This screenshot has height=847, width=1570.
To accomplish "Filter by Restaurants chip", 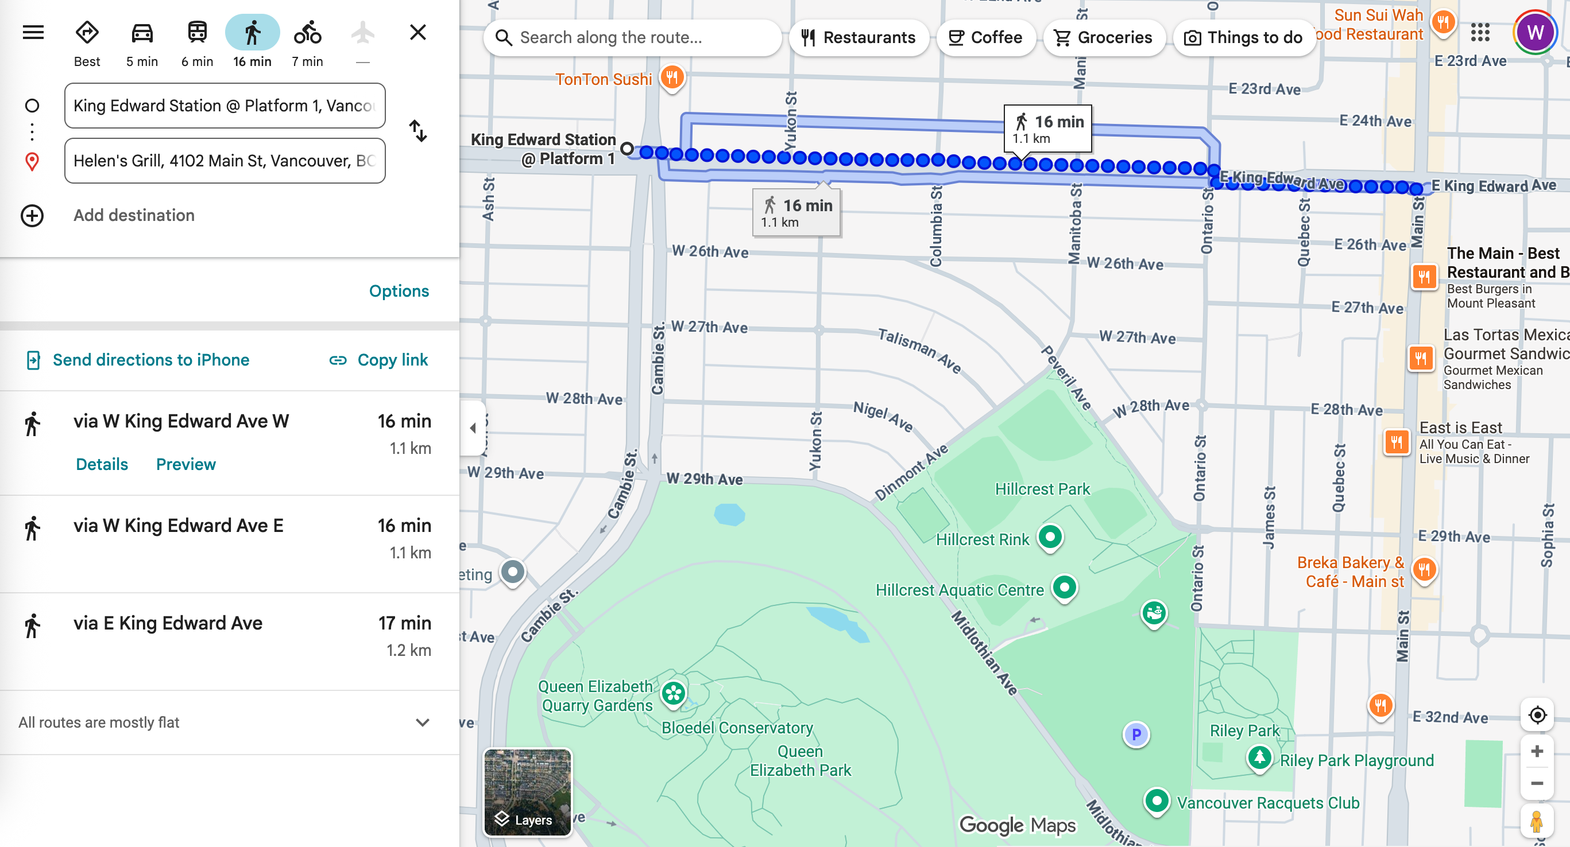I will click(x=858, y=38).
